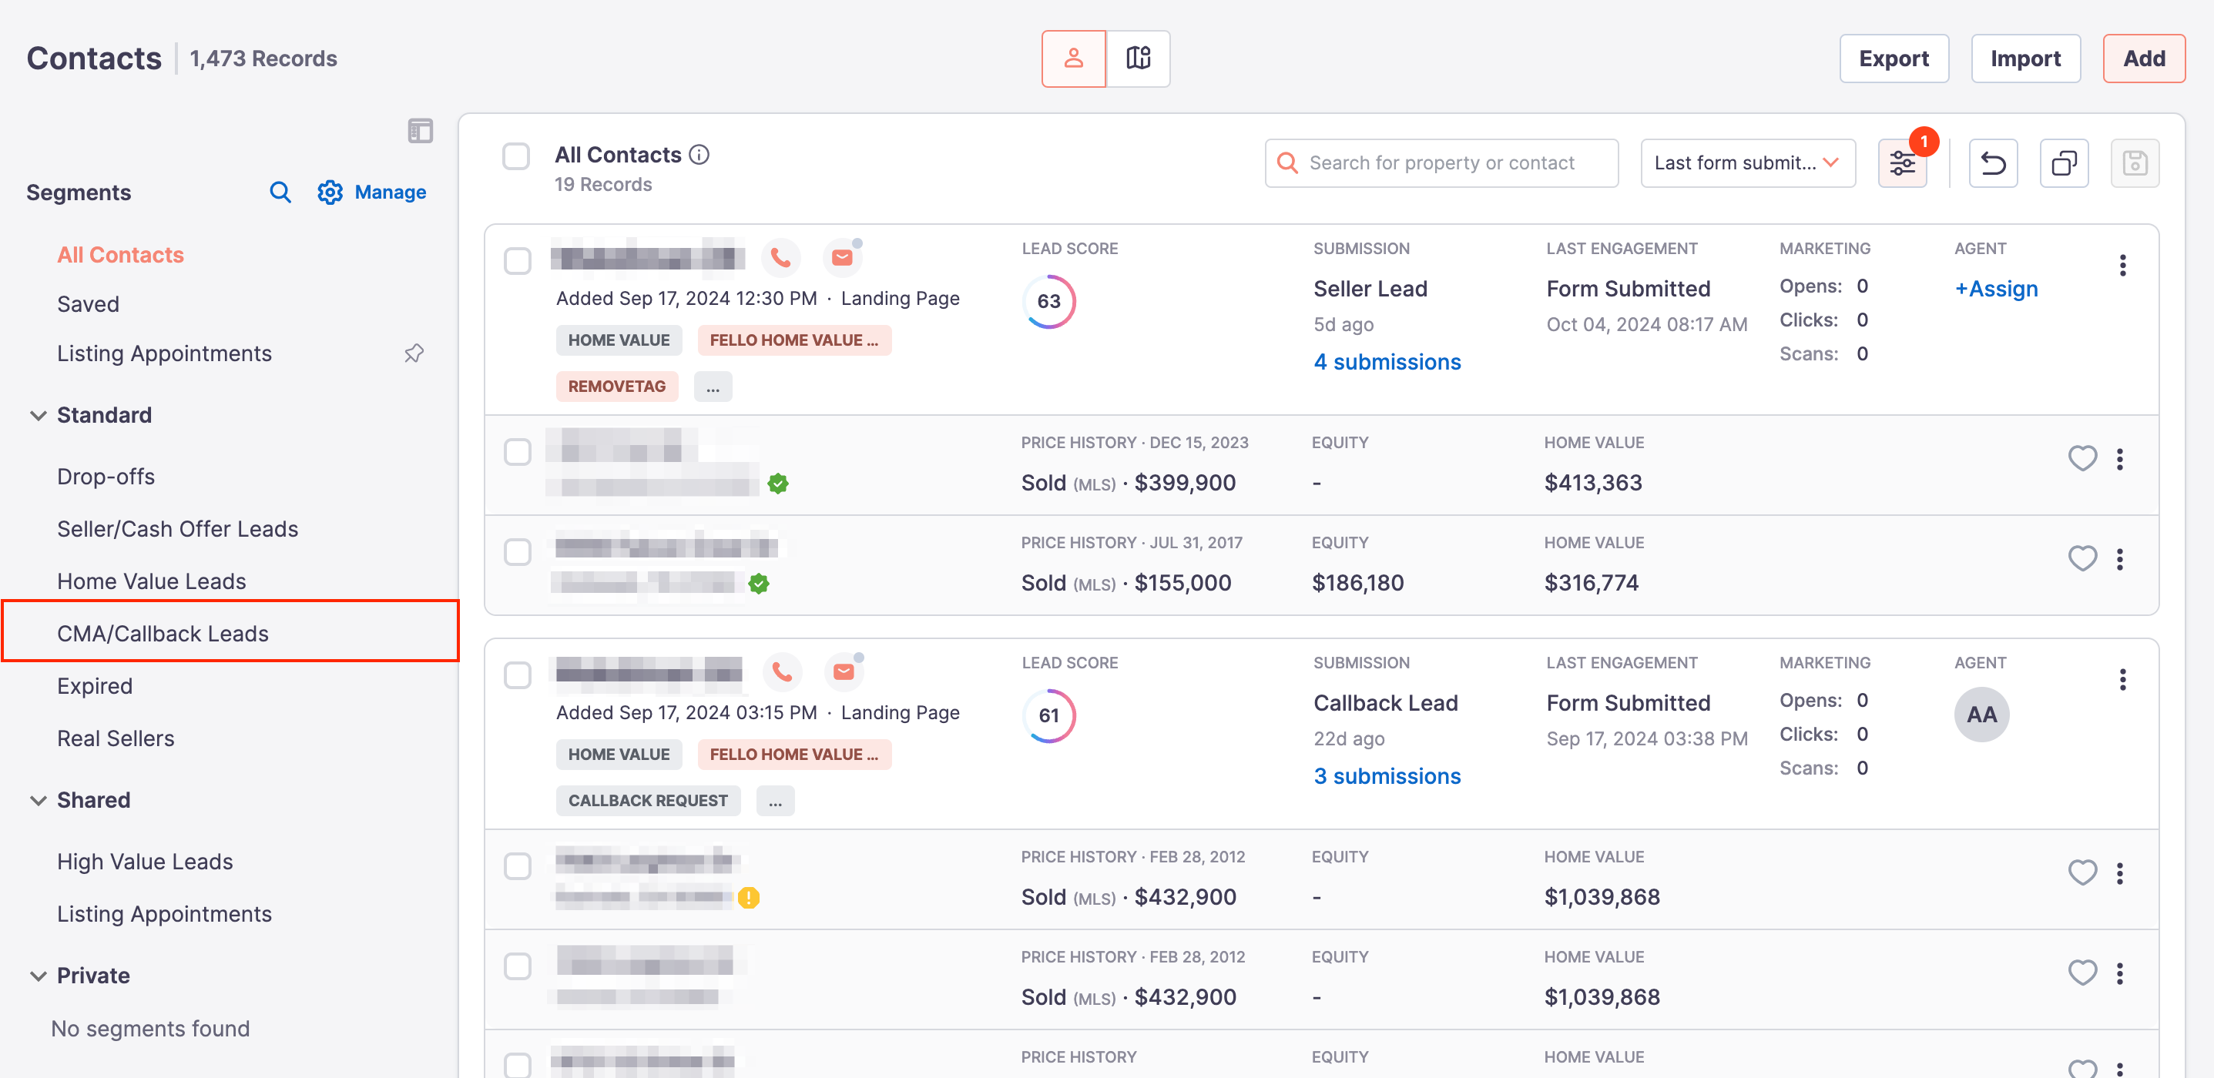Viewport: 2214px width, 1078px height.
Task: Open the filters icon with badge
Action: [x=1903, y=162]
